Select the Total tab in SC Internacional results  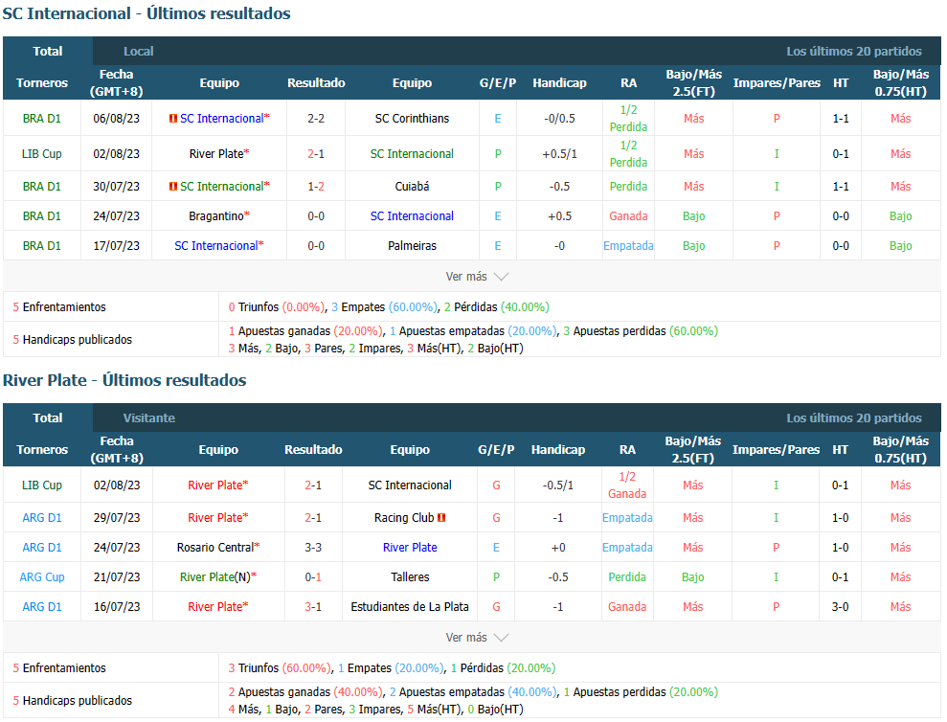click(x=48, y=52)
